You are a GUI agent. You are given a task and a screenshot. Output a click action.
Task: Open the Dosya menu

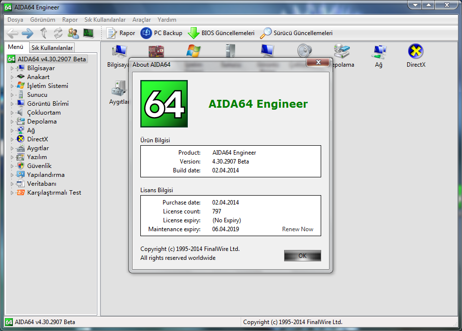(x=15, y=20)
